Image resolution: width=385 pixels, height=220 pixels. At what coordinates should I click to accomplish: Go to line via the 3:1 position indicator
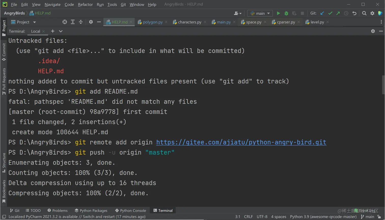(238, 217)
